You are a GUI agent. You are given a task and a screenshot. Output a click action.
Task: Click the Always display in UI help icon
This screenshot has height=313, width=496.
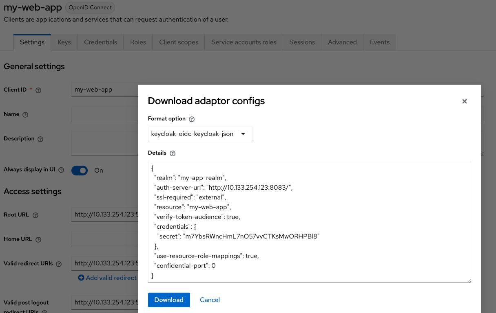click(x=61, y=170)
